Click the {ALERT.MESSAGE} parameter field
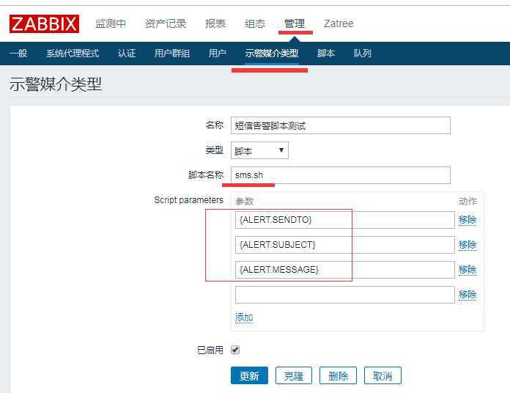The image size is (510, 393). coord(345,270)
